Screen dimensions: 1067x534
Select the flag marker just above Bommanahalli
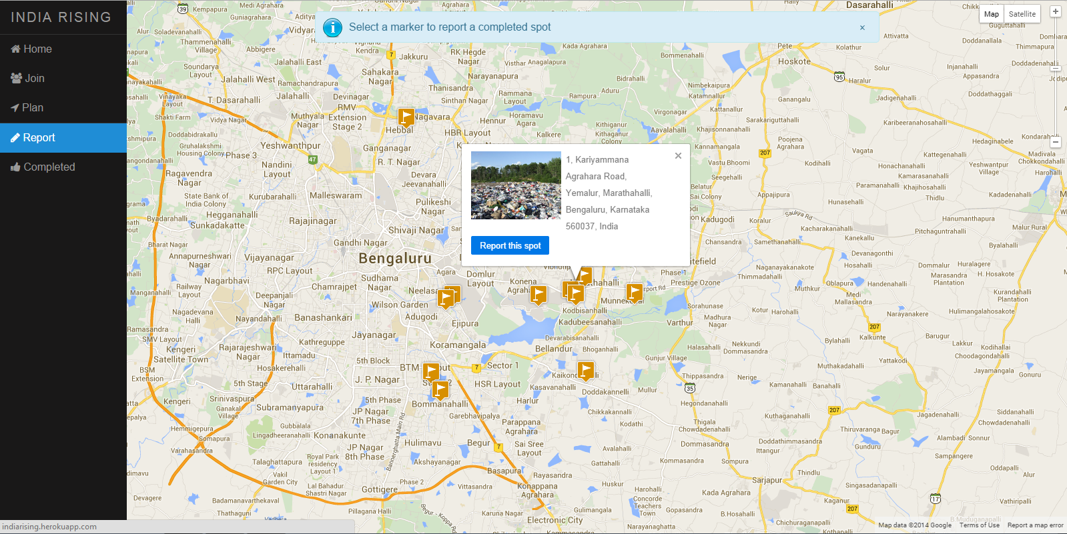(440, 390)
